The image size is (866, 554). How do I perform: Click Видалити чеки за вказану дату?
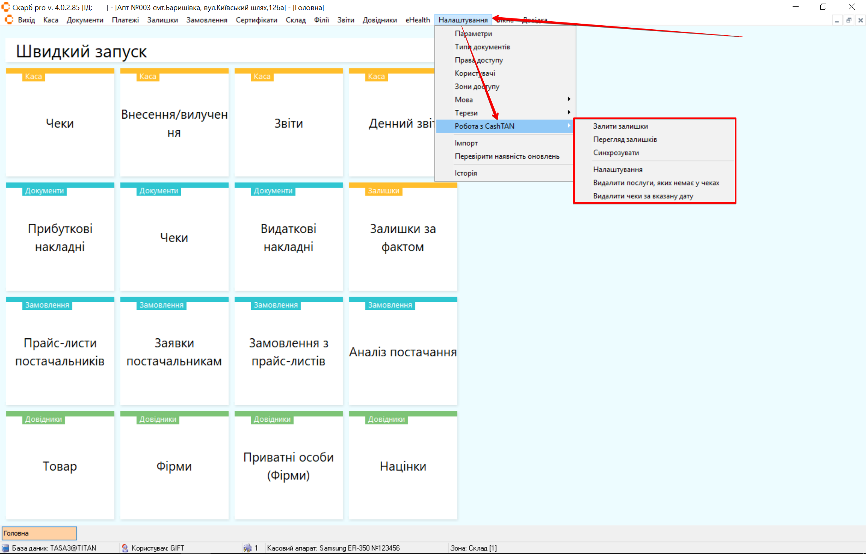[643, 196]
